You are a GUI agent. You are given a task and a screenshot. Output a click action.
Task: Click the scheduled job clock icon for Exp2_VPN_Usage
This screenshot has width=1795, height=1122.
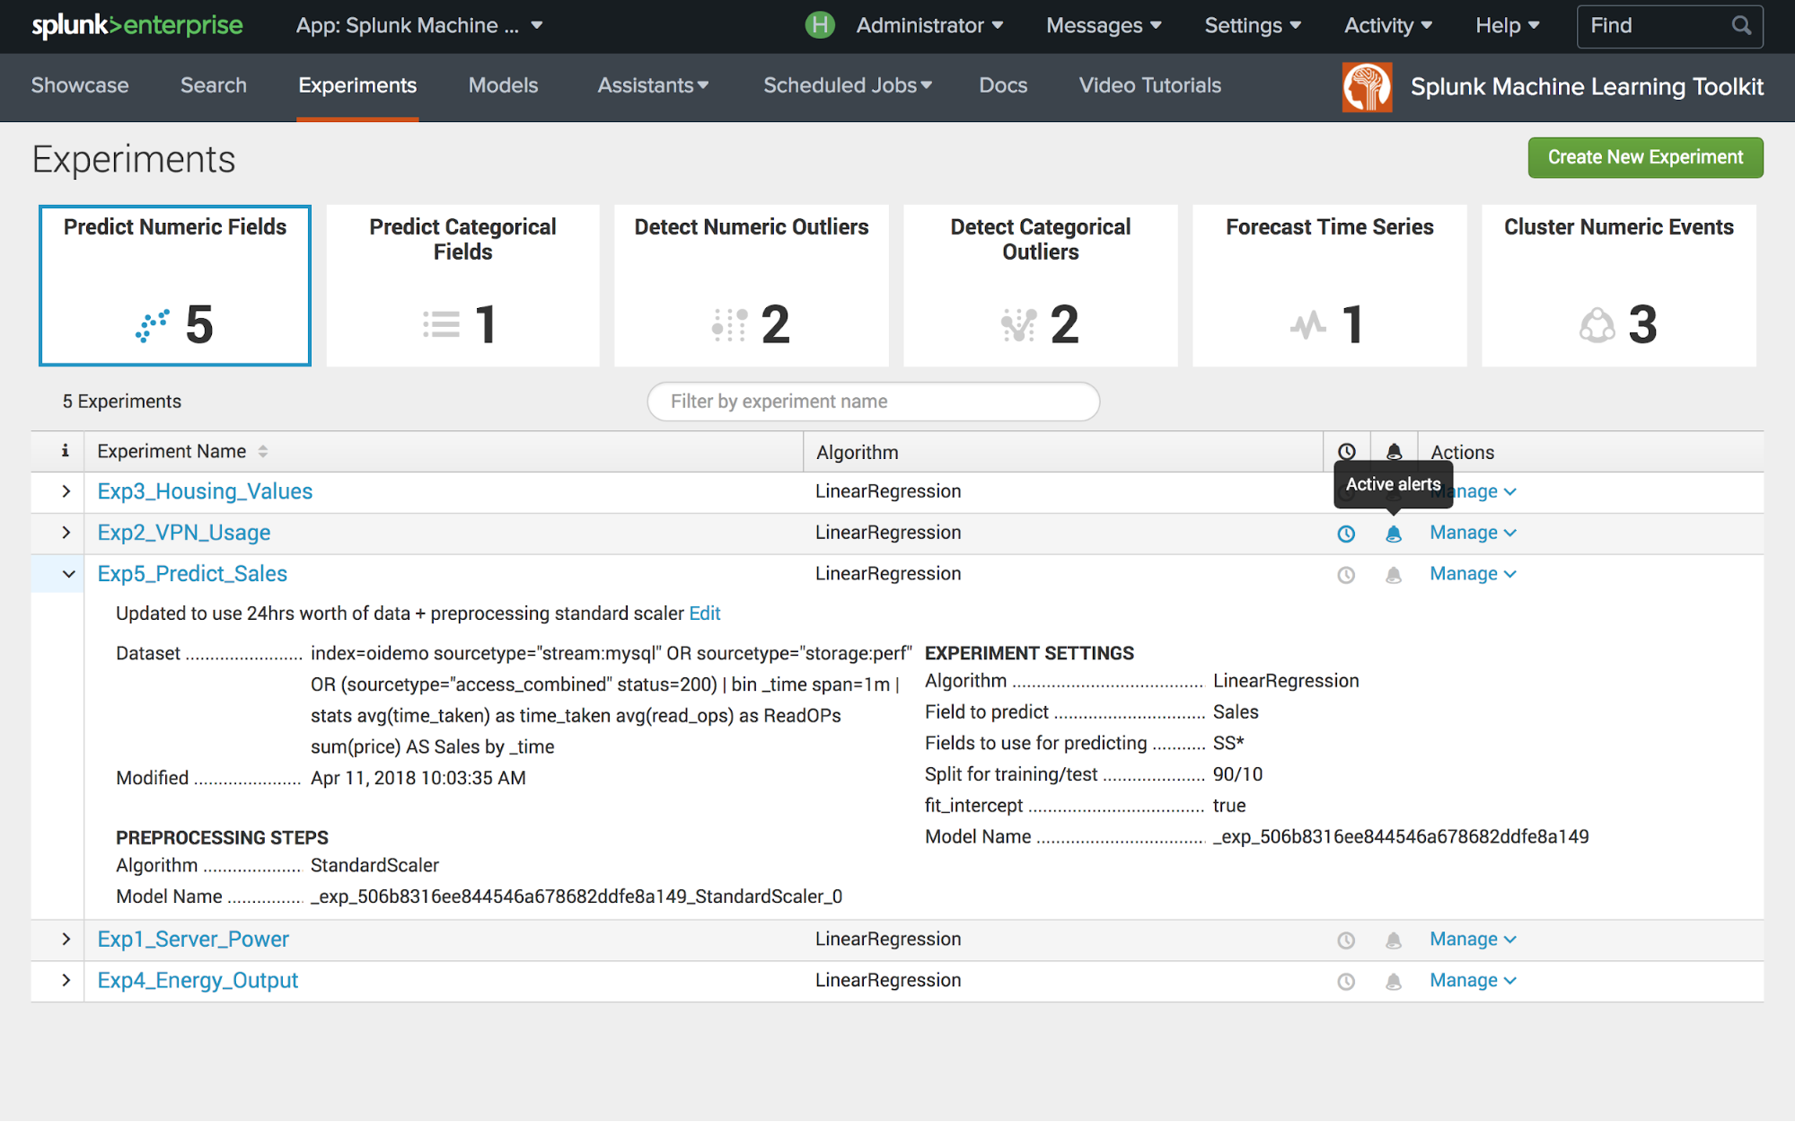pos(1347,531)
